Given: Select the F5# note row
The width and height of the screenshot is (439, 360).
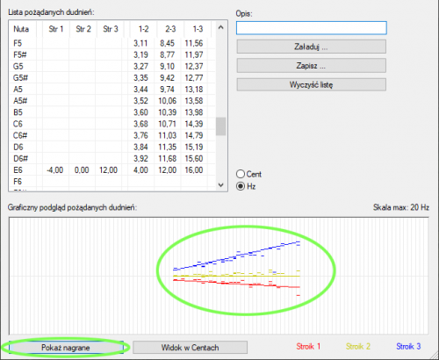Looking at the screenshot, I should click(112, 54).
